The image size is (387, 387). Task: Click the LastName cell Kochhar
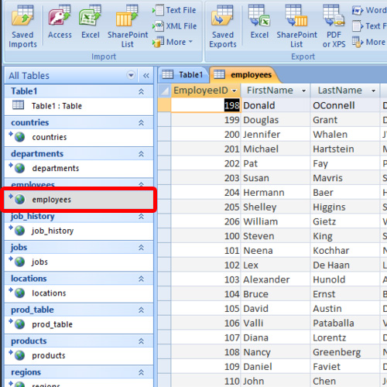tap(345, 251)
